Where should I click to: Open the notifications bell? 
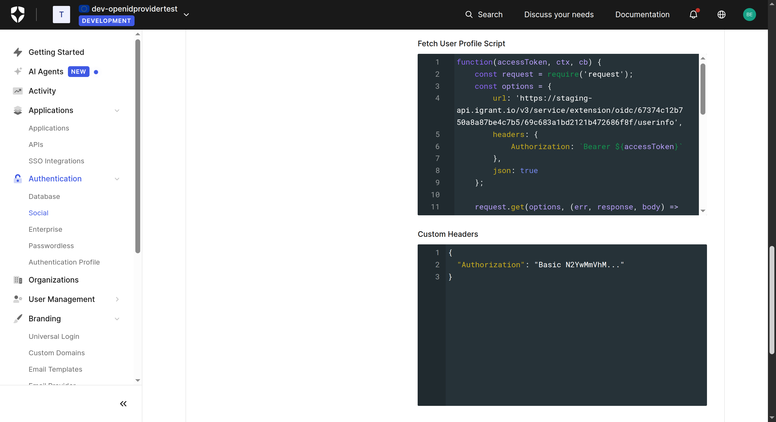point(693,15)
